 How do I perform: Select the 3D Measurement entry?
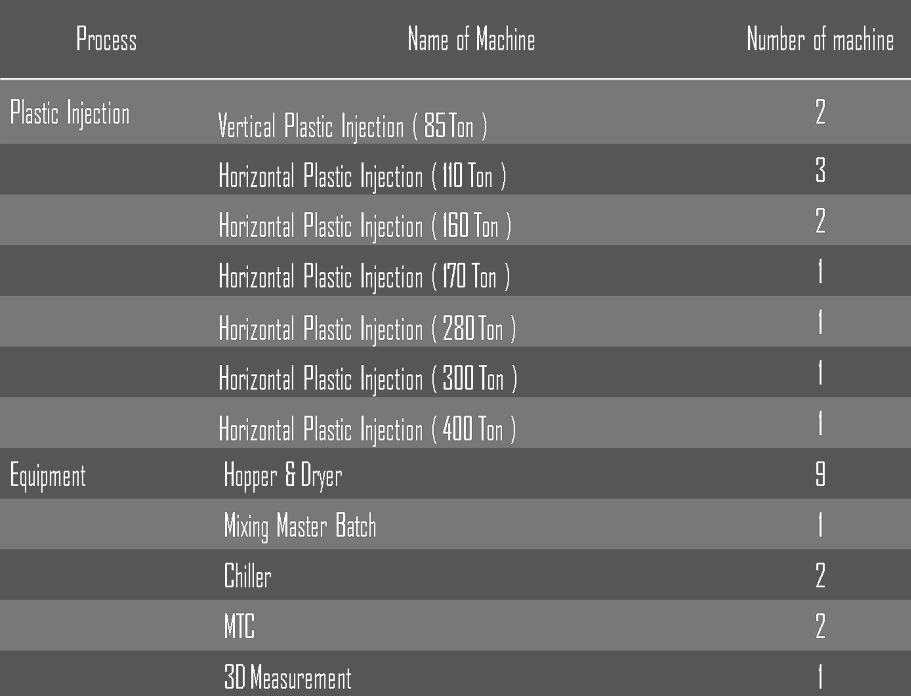pyautogui.click(x=287, y=677)
